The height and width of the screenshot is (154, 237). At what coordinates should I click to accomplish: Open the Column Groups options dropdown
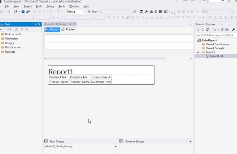(190, 141)
